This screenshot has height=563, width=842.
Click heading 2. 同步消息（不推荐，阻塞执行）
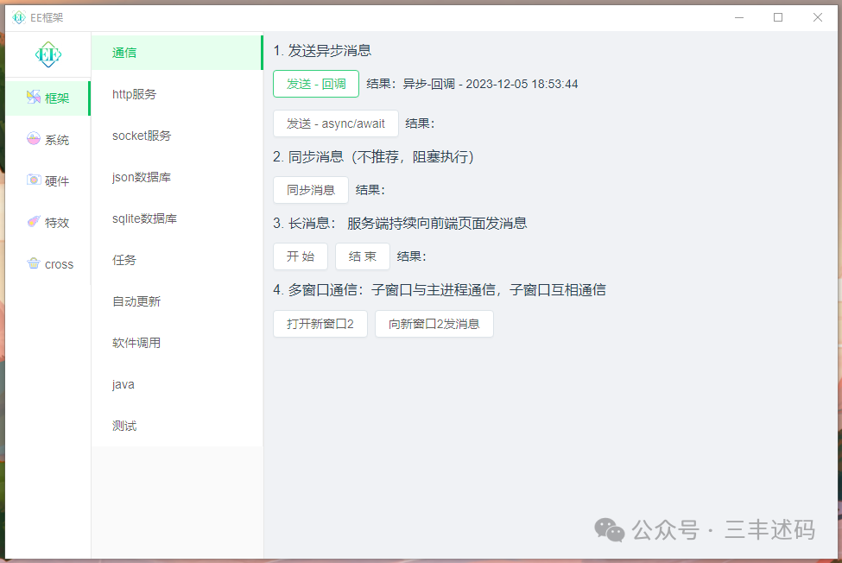373,156
